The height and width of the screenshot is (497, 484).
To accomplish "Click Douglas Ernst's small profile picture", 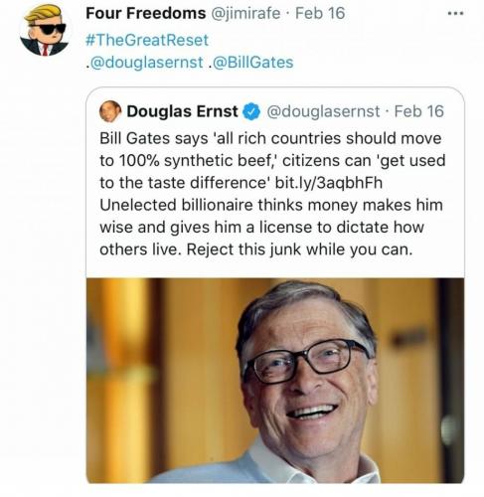I will 110,111.
